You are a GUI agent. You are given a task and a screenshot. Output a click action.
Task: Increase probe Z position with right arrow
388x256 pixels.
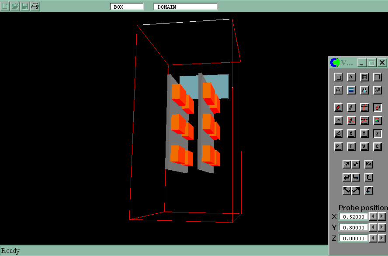[x=382, y=238]
